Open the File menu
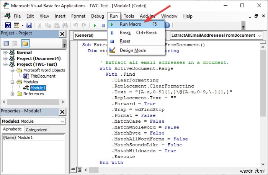 pyautogui.click(x=17, y=16)
